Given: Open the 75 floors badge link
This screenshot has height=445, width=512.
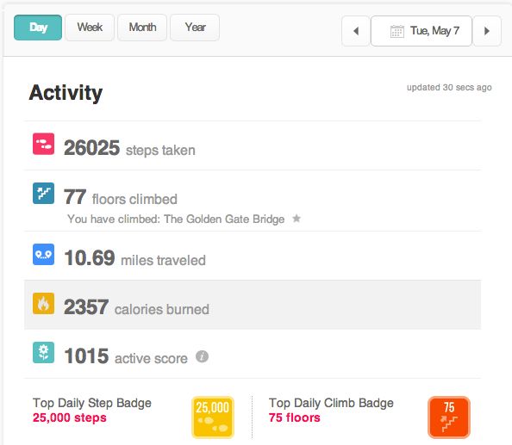Looking at the screenshot, I should 295,417.
